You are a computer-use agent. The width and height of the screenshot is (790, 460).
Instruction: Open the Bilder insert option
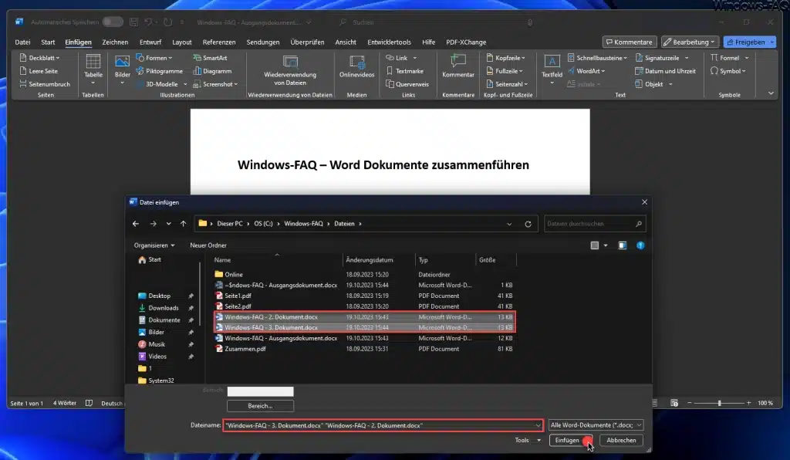pyautogui.click(x=122, y=69)
